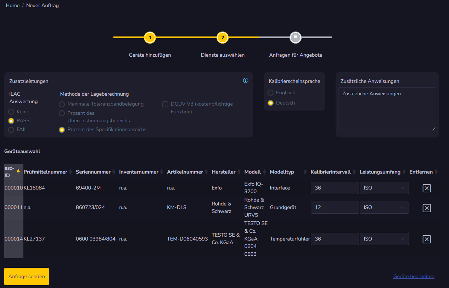Choose Englisch as certificate language

[271, 93]
